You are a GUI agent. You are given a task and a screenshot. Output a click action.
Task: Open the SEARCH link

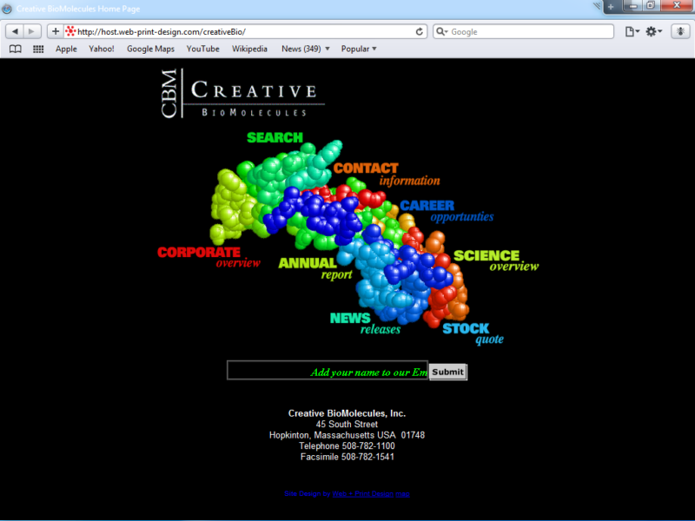[275, 138]
